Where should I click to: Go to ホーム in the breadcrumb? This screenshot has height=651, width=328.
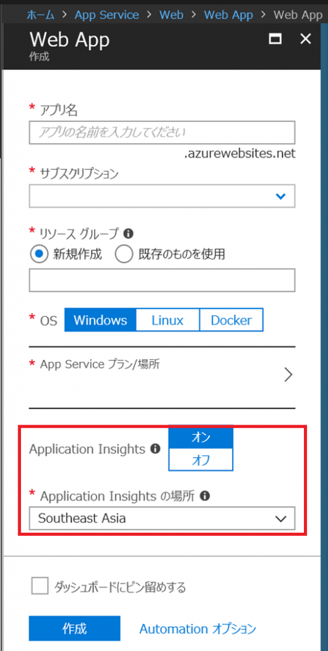[x=41, y=15]
